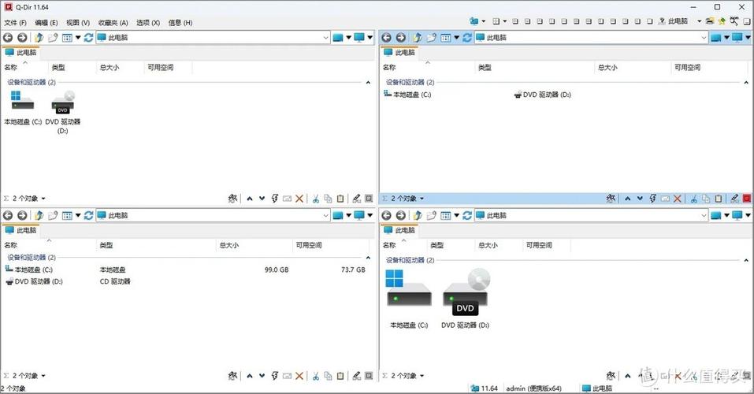
Task: Click 'admin (便携版x64)' in bottom status bar
Action: (x=533, y=388)
